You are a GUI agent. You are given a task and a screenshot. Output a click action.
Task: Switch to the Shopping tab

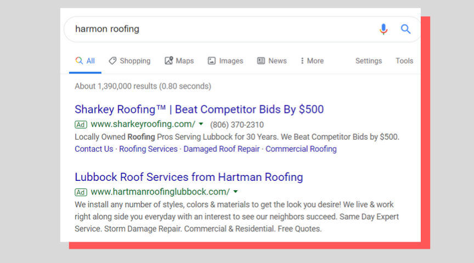pos(129,61)
